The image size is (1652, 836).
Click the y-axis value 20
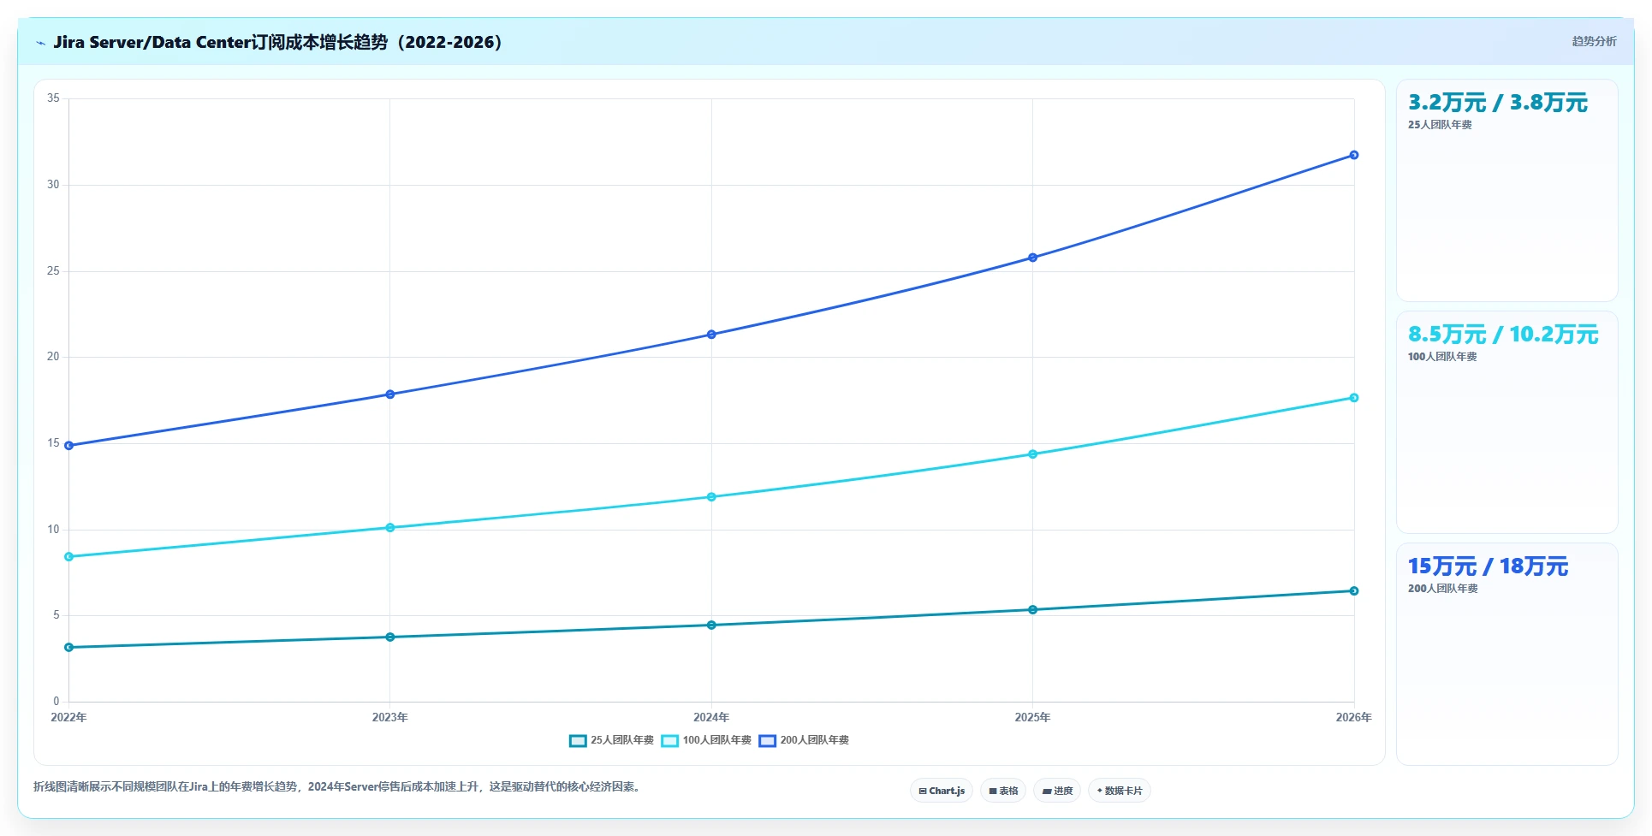(53, 357)
